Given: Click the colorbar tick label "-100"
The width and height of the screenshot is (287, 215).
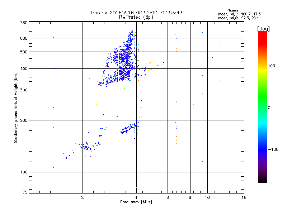Looking at the screenshot, I should click(273, 149).
